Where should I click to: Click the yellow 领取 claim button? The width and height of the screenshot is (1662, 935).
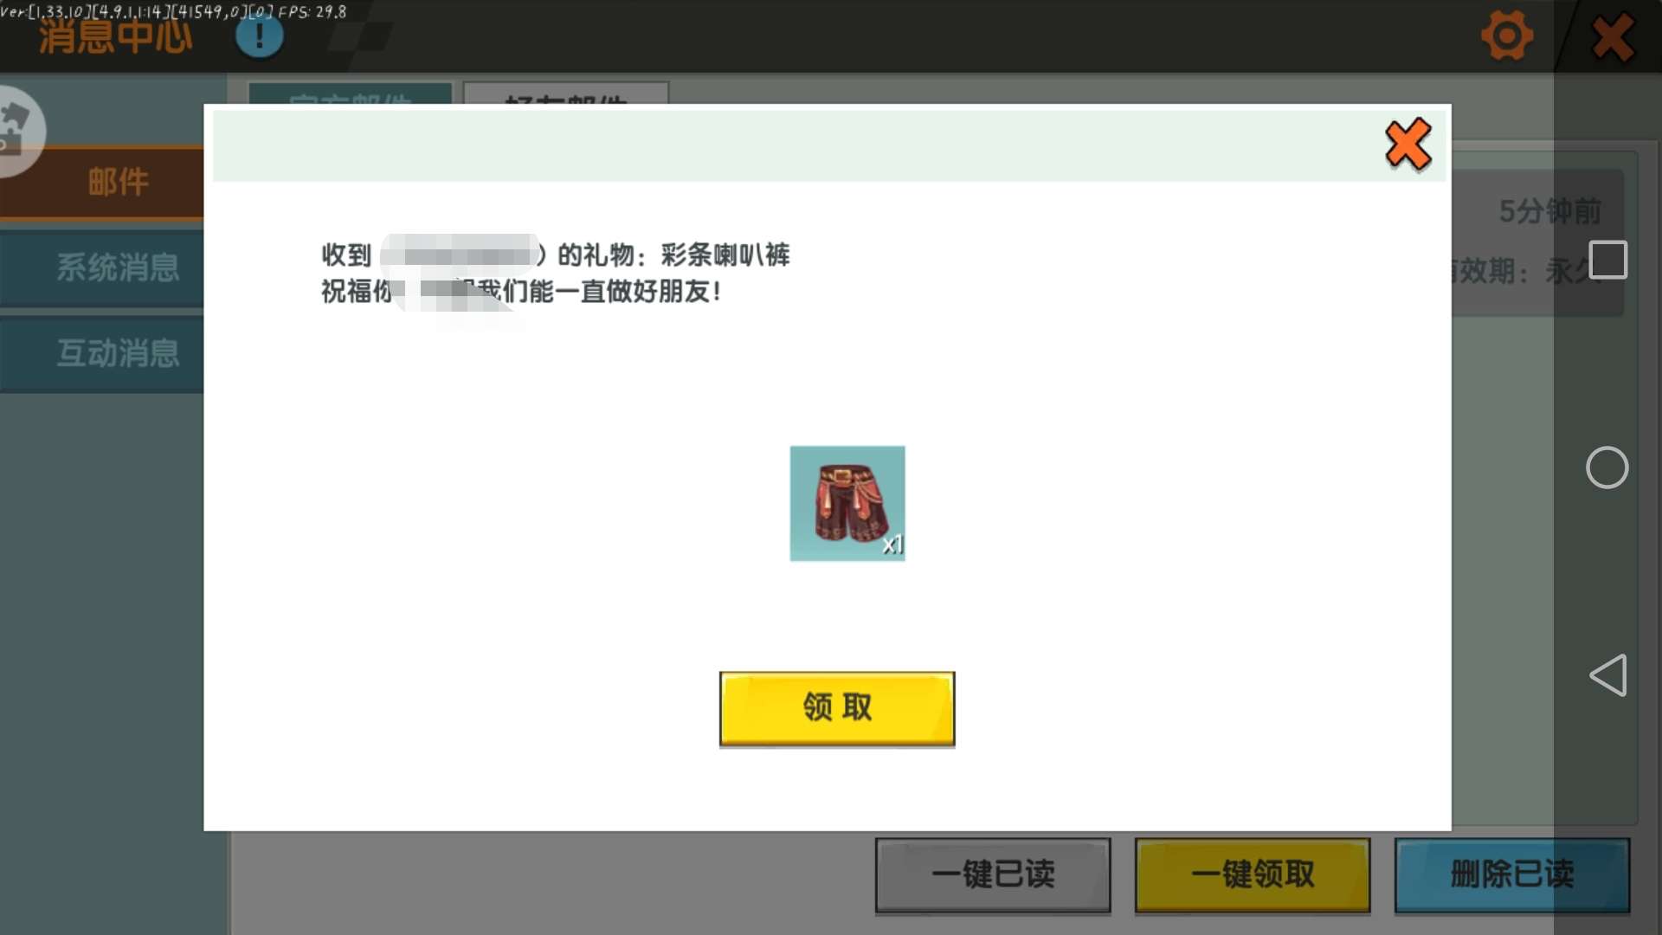pos(837,708)
